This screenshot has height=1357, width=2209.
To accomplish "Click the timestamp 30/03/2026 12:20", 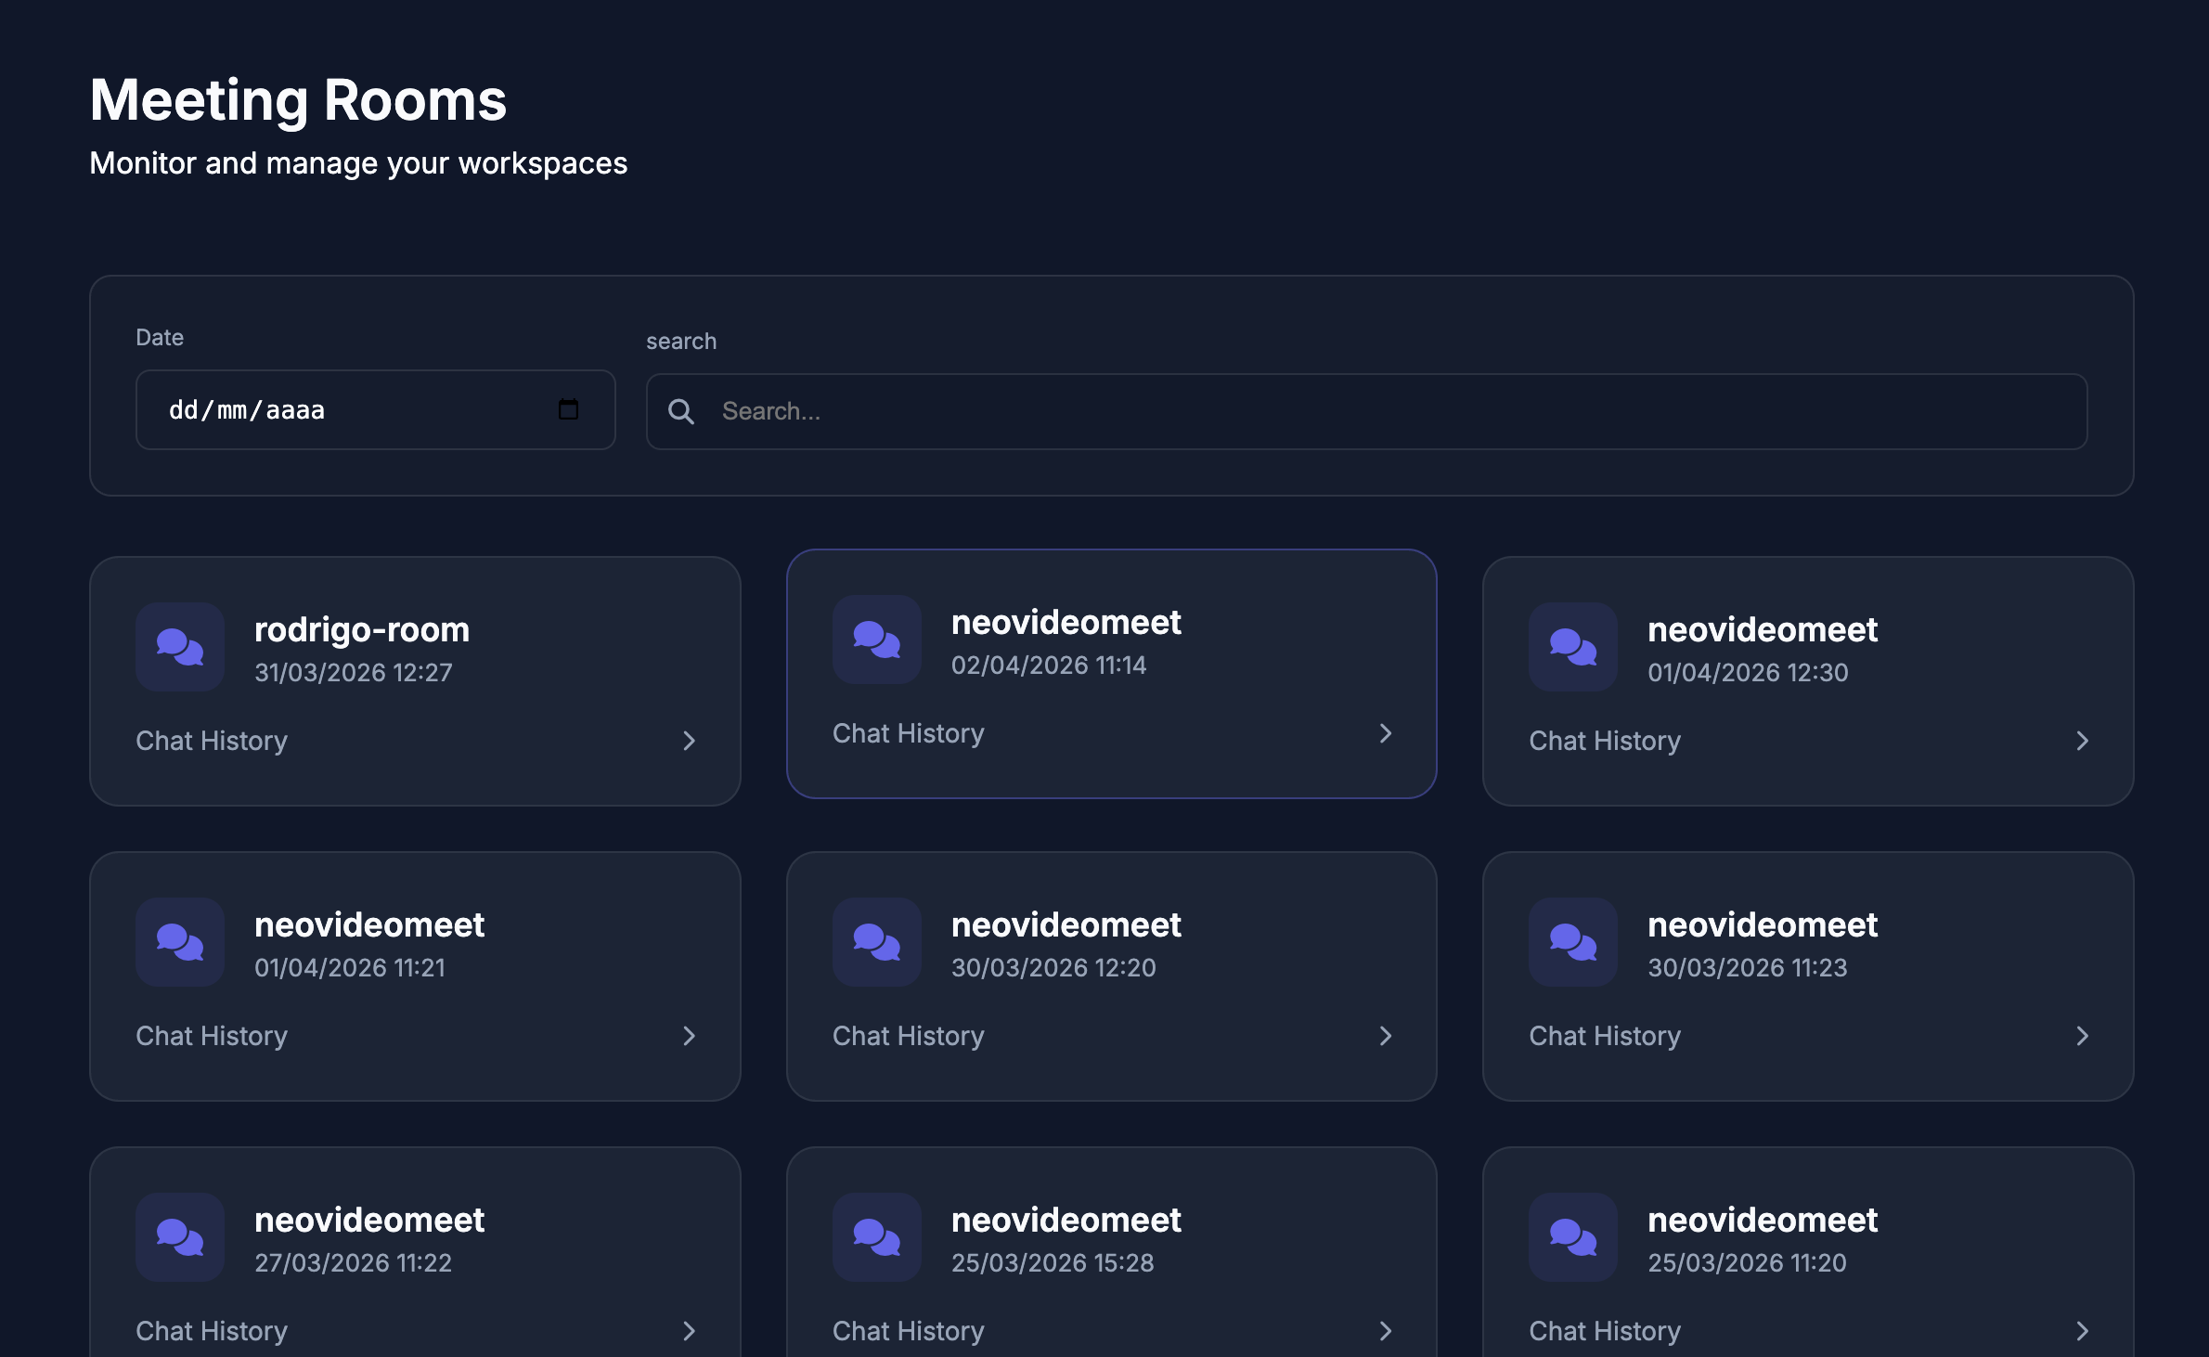I will [x=1053, y=967].
